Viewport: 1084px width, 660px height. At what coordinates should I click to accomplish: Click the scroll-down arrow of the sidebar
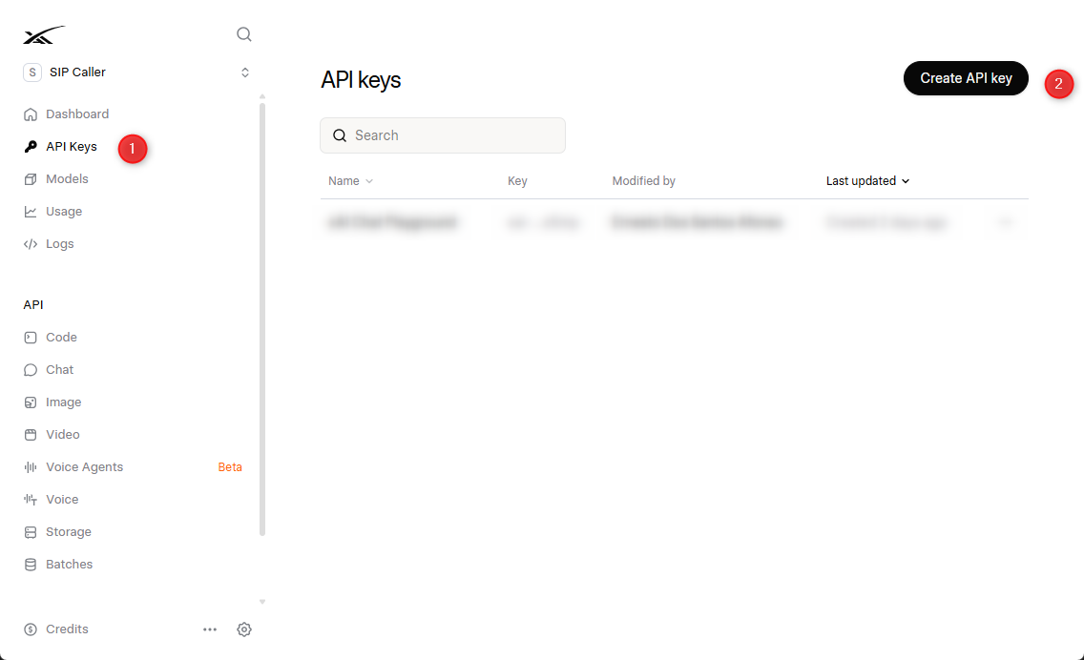pos(262,602)
